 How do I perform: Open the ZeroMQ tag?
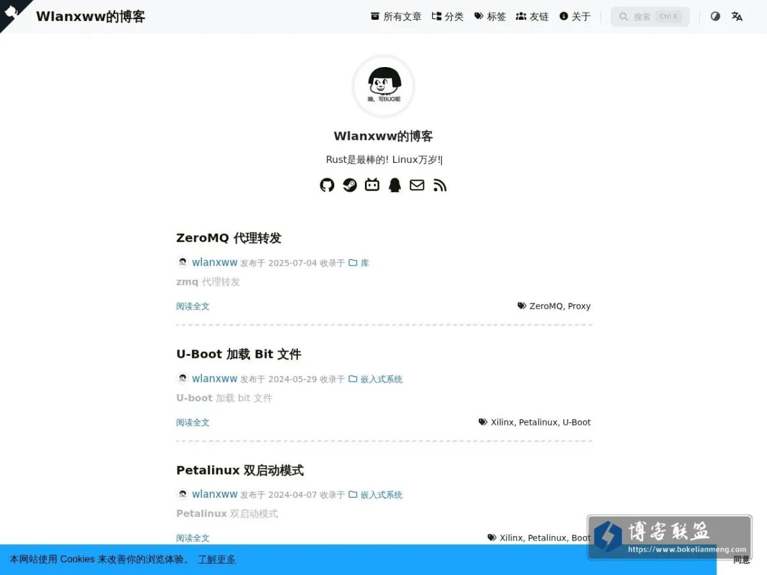(546, 306)
